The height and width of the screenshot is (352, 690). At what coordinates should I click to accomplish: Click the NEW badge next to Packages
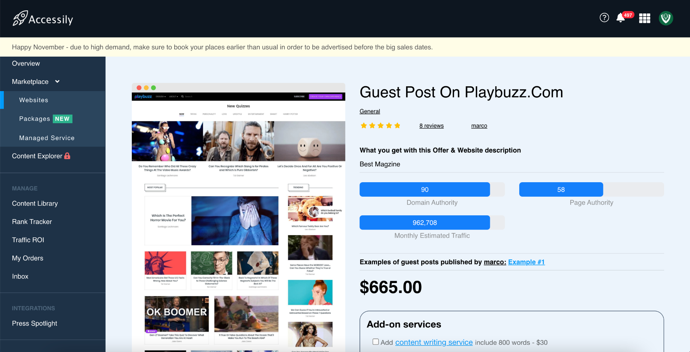(x=62, y=119)
